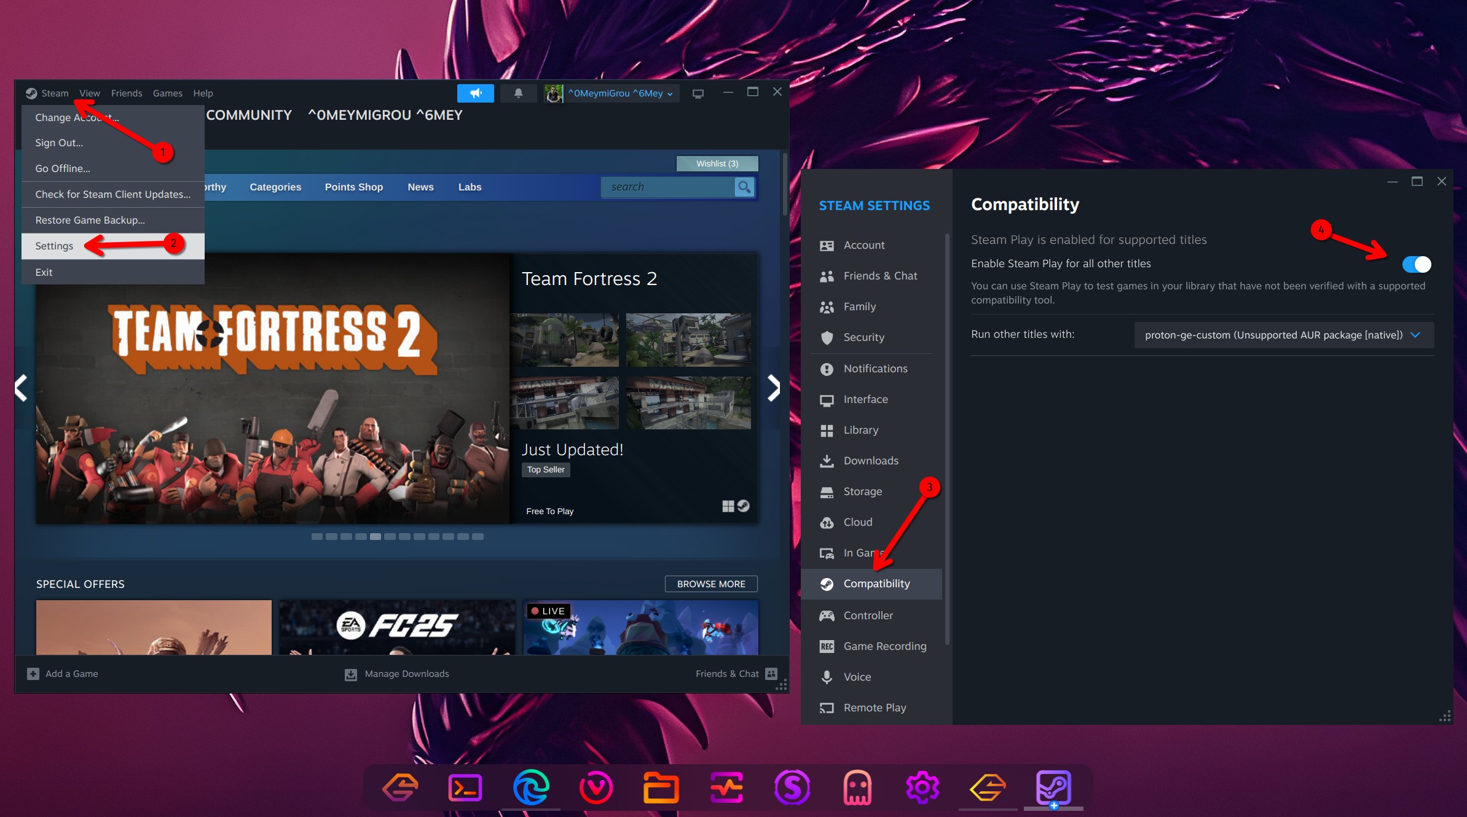Open the Help menu
Viewport: 1467px width, 817px height.
[203, 93]
